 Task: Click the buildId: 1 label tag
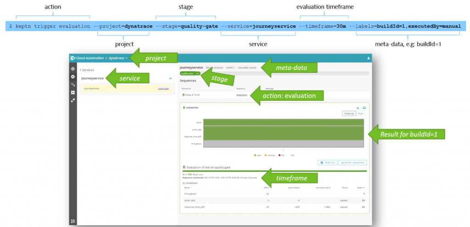pyautogui.click(x=230, y=68)
